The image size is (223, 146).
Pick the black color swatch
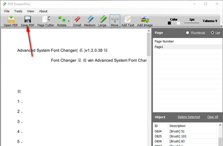pos(169,23)
